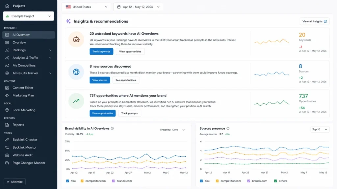Viewport: 337px width, 189px height.
Task: Click the calendar icon in date picker
Action: pyautogui.click(x=119, y=7)
